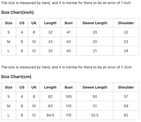
Task: Click bust value 45 in inch chart
Action: [x=69, y=51]
